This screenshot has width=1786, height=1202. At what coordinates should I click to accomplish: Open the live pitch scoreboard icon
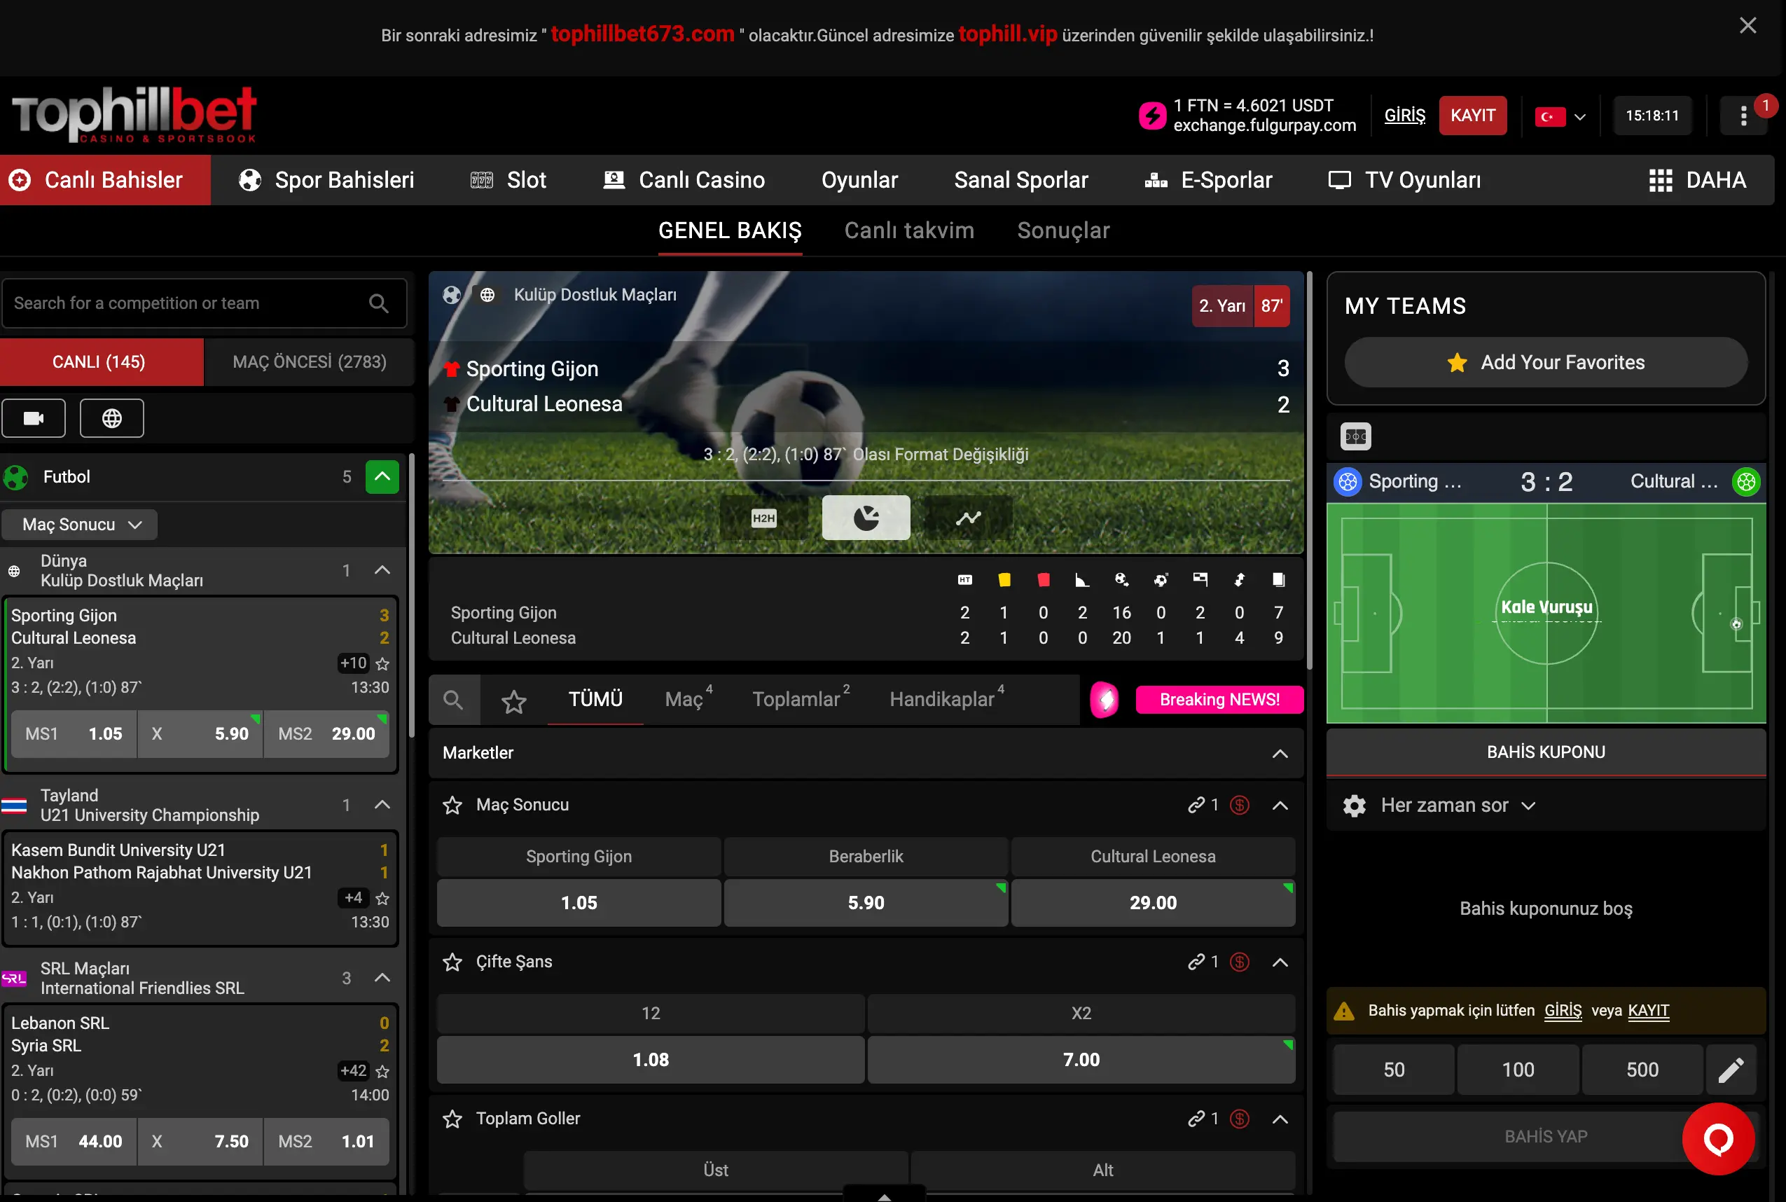(x=1356, y=437)
